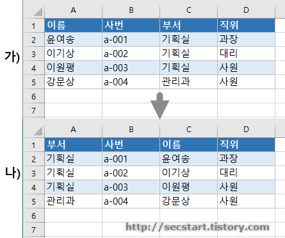The image size is (285, 238).
Task: Click the select-all corner triangle in sheet 나
Action: click(x=38, y=131)
